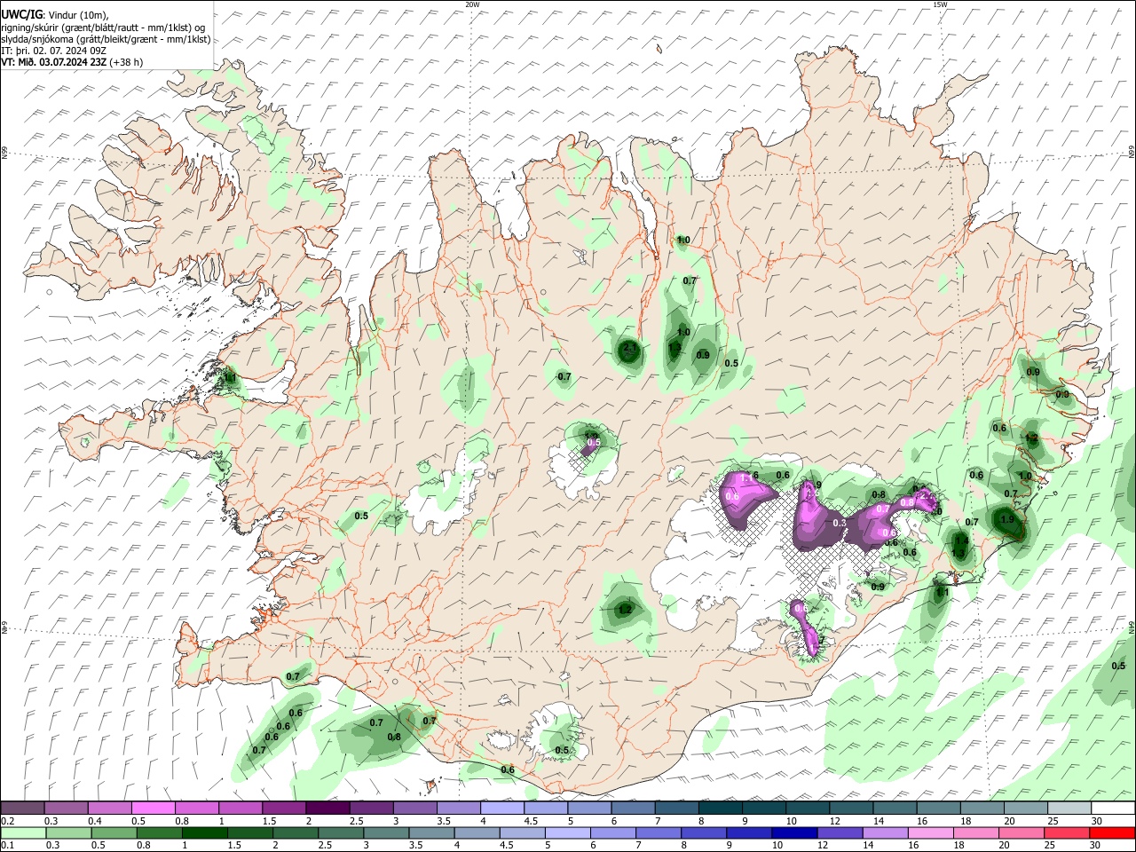
Task: Pick the snow legend swatch between 1.5 and 2
Action: point(284,809)
